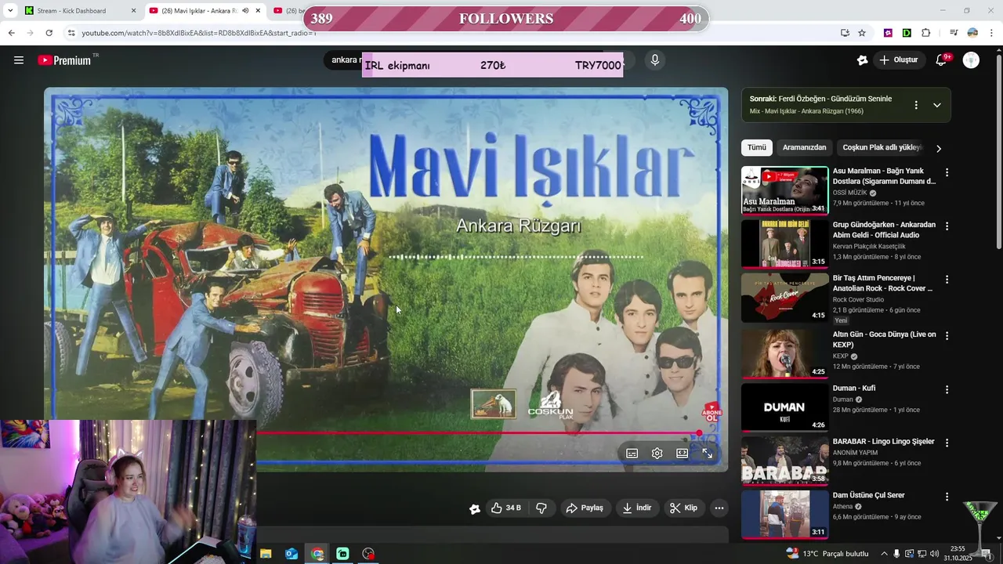The width and height of the screenshot is (1003, 564).
Task: Open Dam Üstüne Çul Serer thumbnail
Action: tap(784, 514)
